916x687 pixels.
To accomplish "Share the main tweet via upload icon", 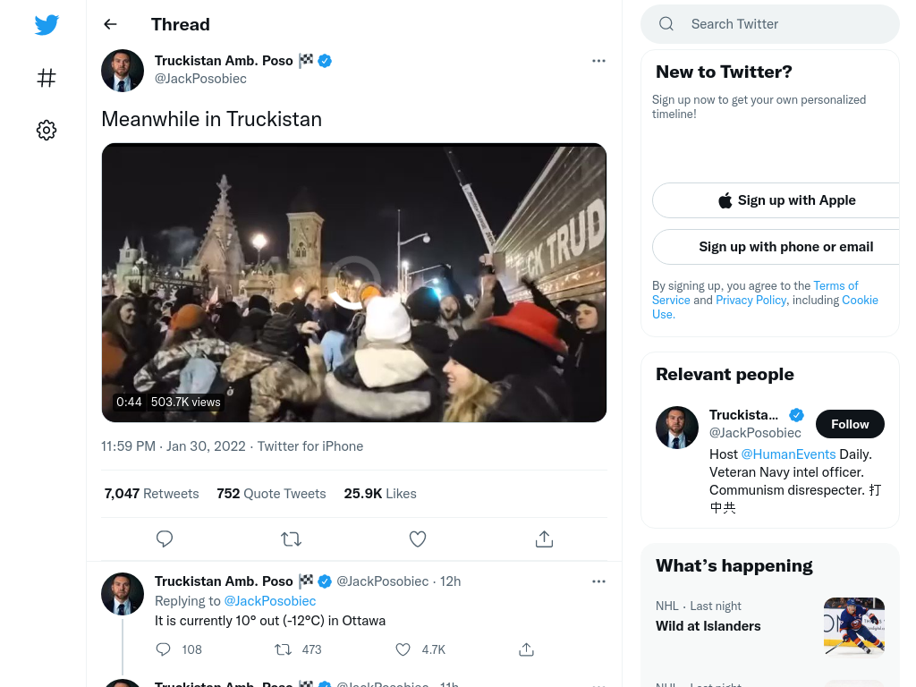I will click(x=545, y=539).
